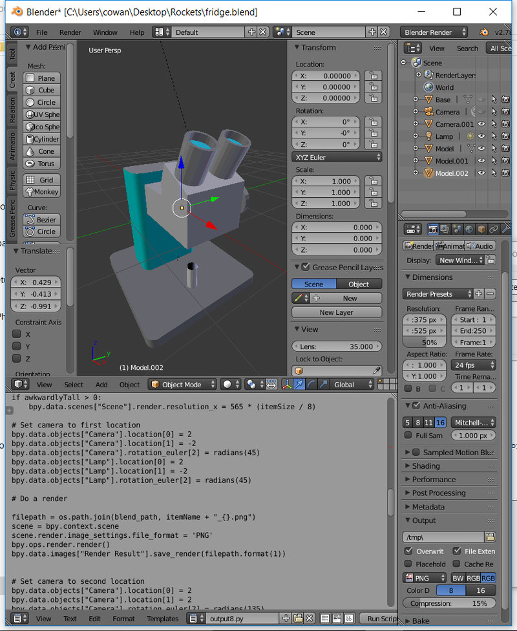Expand the Shading panel
517x631 pixels.
coord(426,465)
